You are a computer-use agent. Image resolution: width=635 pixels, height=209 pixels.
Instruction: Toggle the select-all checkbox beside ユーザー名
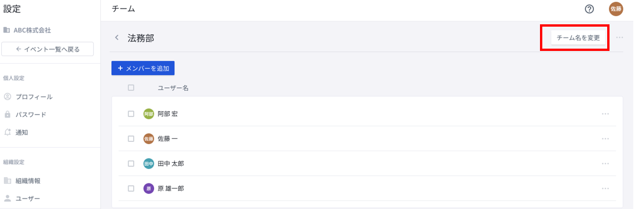click(x=131, y=87)
